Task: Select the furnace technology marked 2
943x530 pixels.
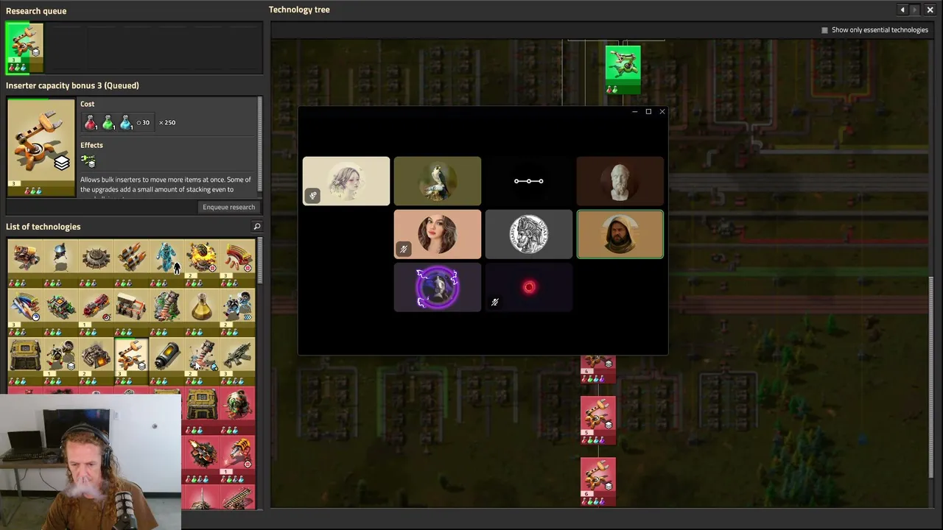Action: tap(96, 361)
